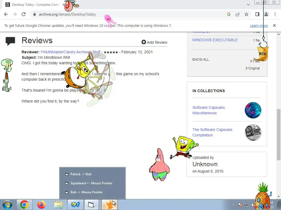Click the orange character taskbar icon
Image resolution: width=281 pixels, height=210 pixels.
[109, 205]
